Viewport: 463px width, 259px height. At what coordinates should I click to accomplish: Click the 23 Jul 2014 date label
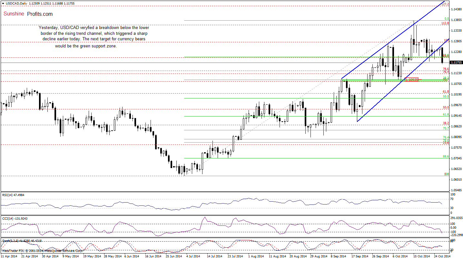coord(235,256)
